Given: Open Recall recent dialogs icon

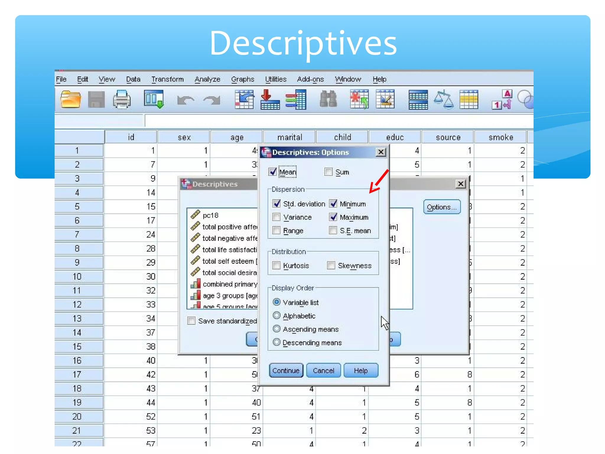Looking at the screenshot, I should pos(154,100).
